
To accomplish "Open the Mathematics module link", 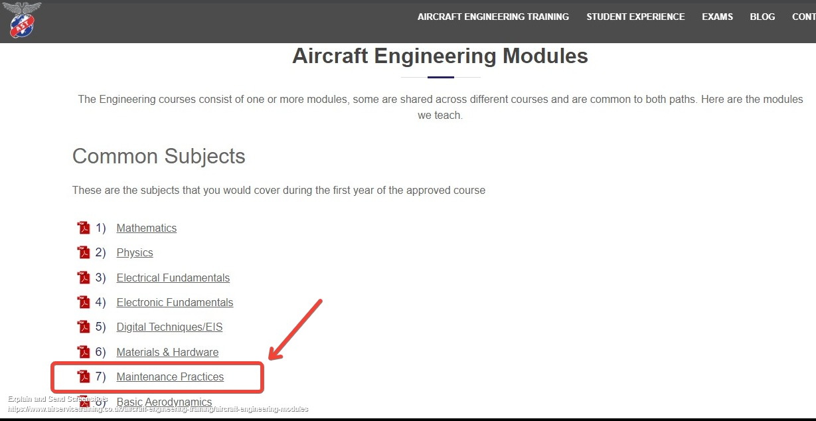I will pyautogui.click(x=147, y=228).
